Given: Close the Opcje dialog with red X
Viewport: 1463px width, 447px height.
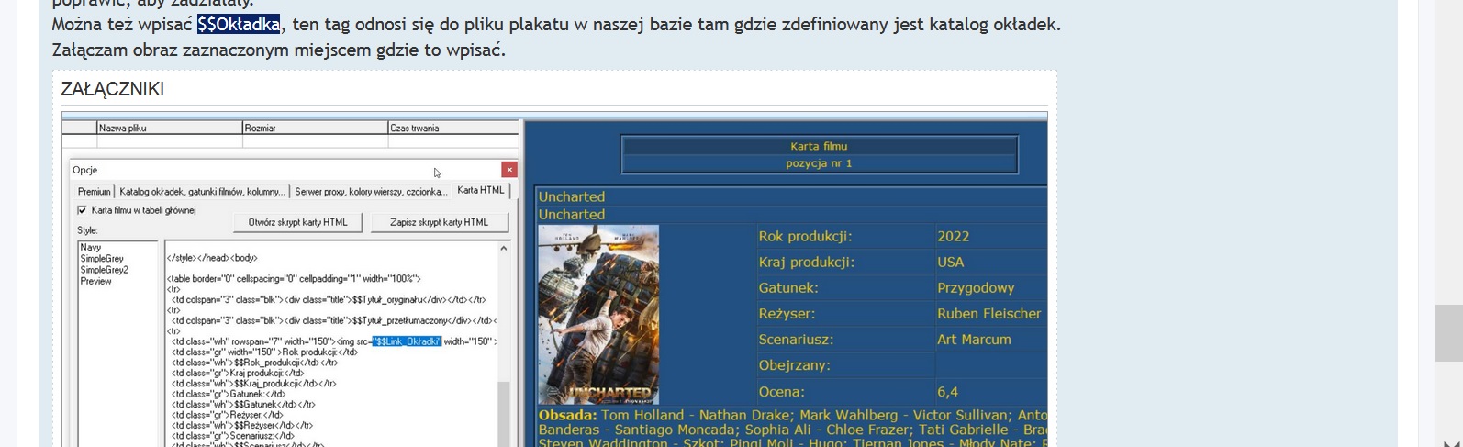Looking at the screenshot, I should tap(509, 170).
